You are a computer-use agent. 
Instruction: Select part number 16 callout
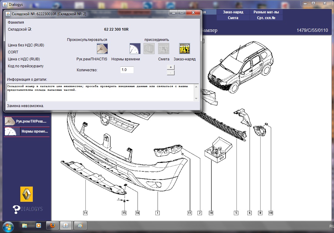tap(138, 213)
